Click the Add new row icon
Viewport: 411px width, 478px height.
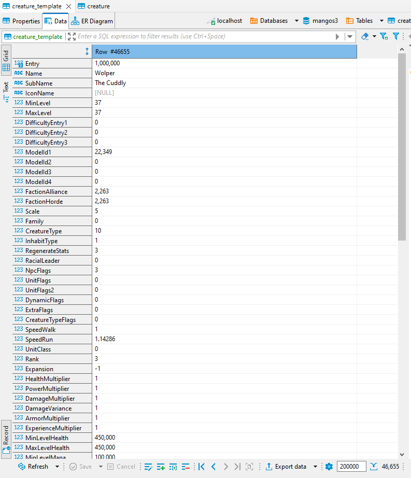[161, 467]
